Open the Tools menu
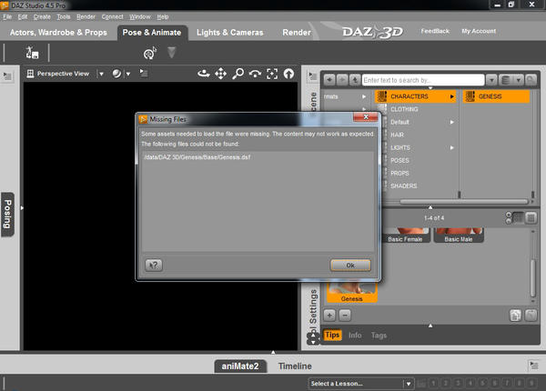 64,16
